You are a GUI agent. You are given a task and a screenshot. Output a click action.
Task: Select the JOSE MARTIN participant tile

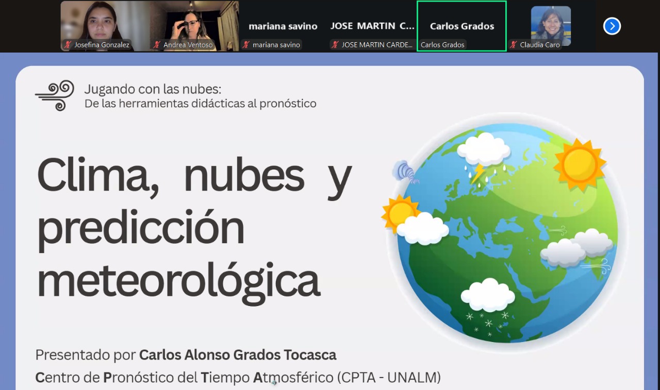click(x=372, y=26)
